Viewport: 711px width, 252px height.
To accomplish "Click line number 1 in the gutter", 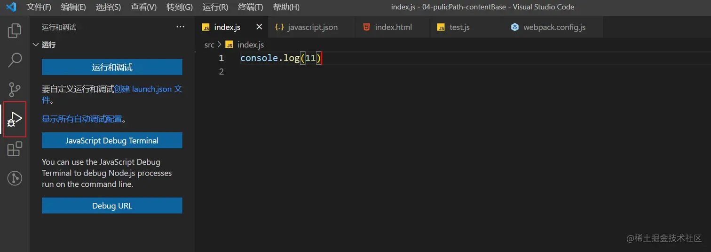I will tap(221, 58).
